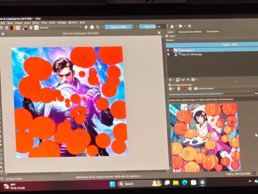Image resolution: width=258 pixels, height=194 pixels.
Task: Click the AI generation strength slider
Action: 211,94
